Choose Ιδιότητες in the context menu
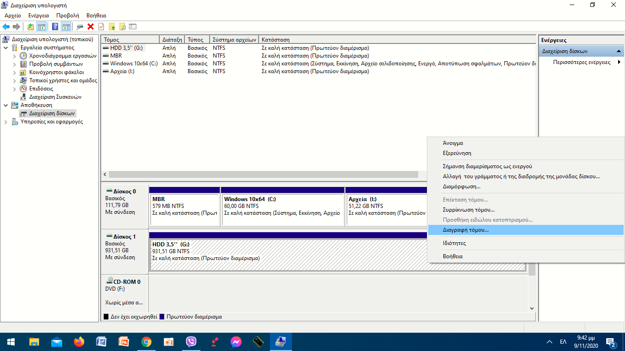625x351 pixels. click(454, 243)
